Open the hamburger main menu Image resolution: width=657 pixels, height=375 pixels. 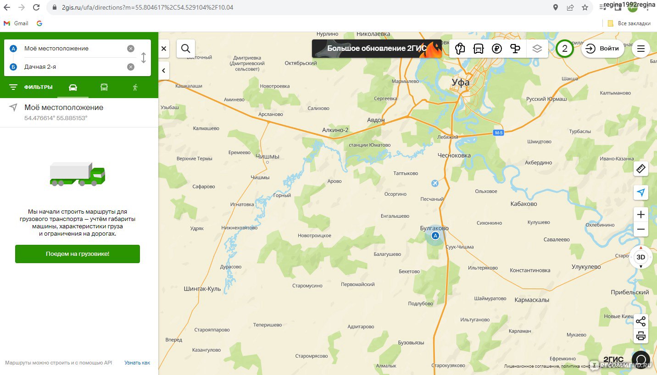(x=641, y=48)
